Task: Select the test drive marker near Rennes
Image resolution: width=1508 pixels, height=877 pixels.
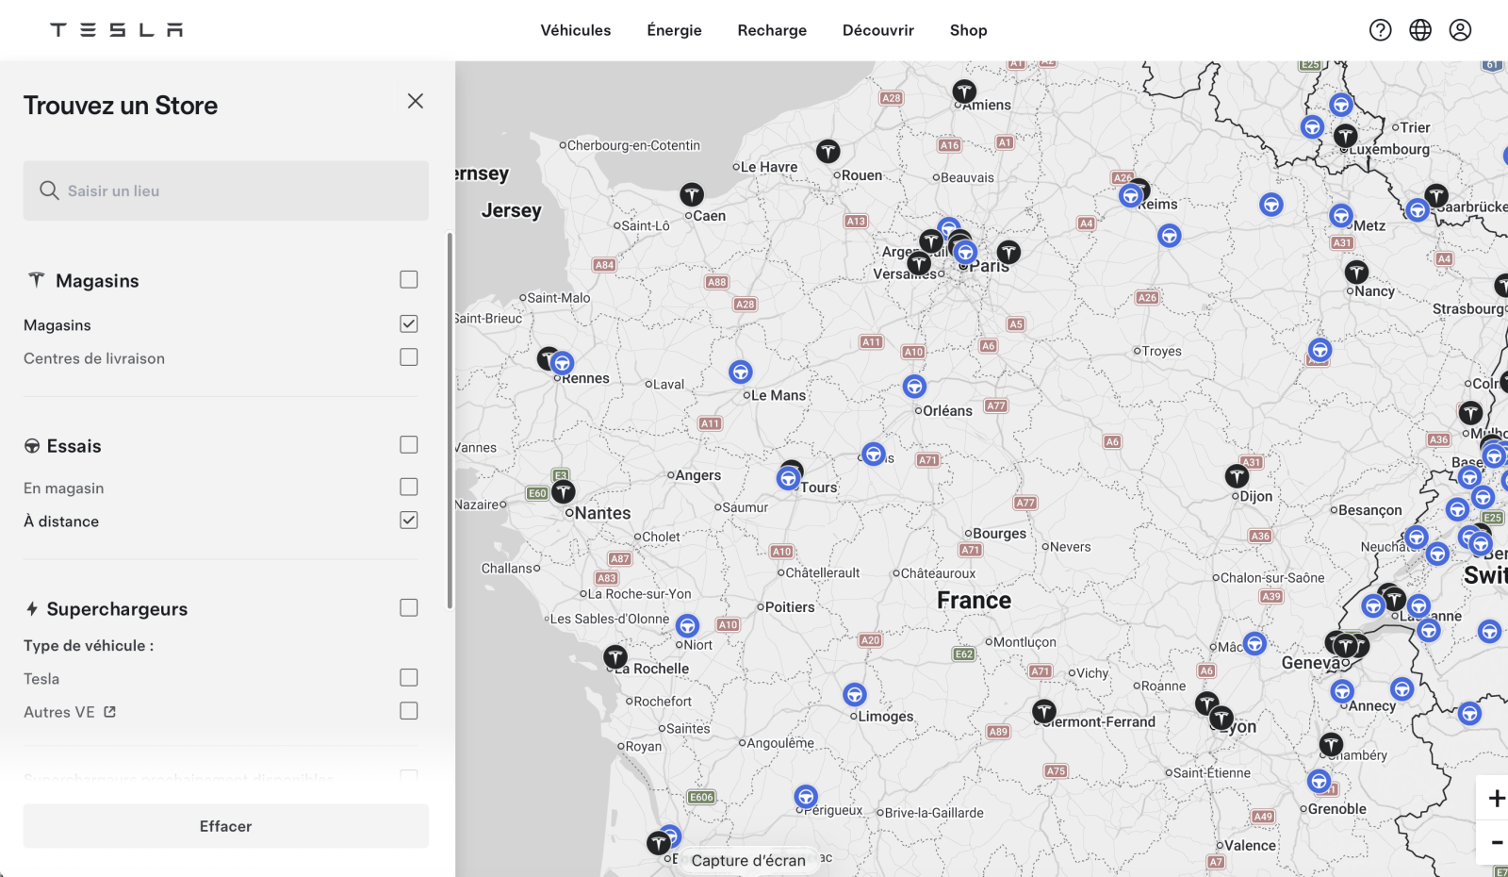Action: tap(562, 363)
